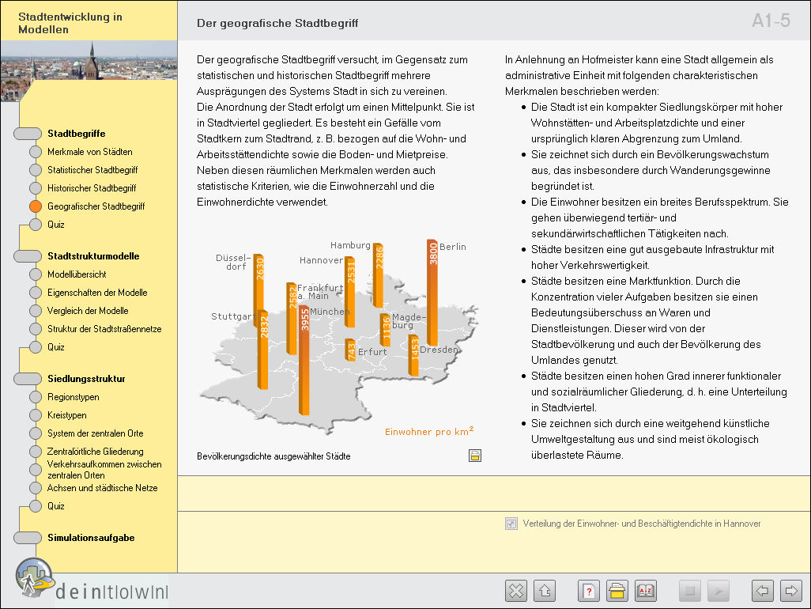Open Verteilung der Einwohner- und Beschäftigtendichte link
Screen dimensions: 811x609
642,524
